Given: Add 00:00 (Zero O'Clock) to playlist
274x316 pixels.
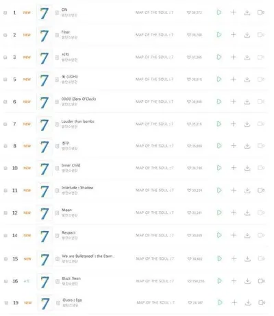Looking at the screenshot, I should tap(233, 101).
